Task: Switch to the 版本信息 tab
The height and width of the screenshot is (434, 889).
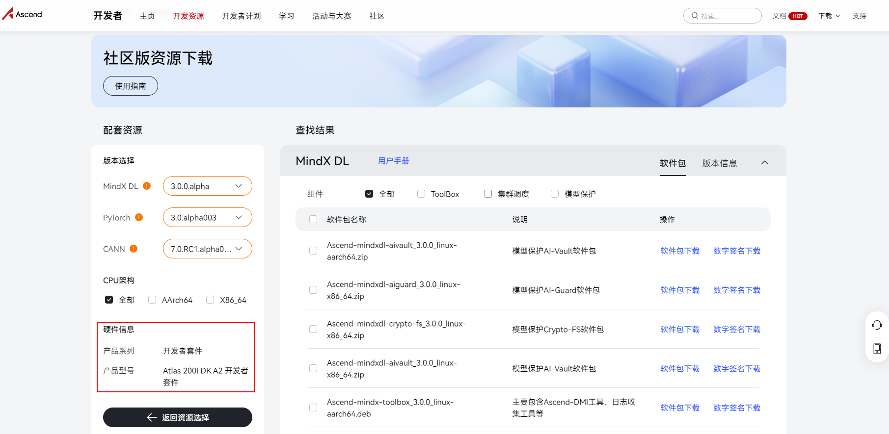Action: [719, 163]
